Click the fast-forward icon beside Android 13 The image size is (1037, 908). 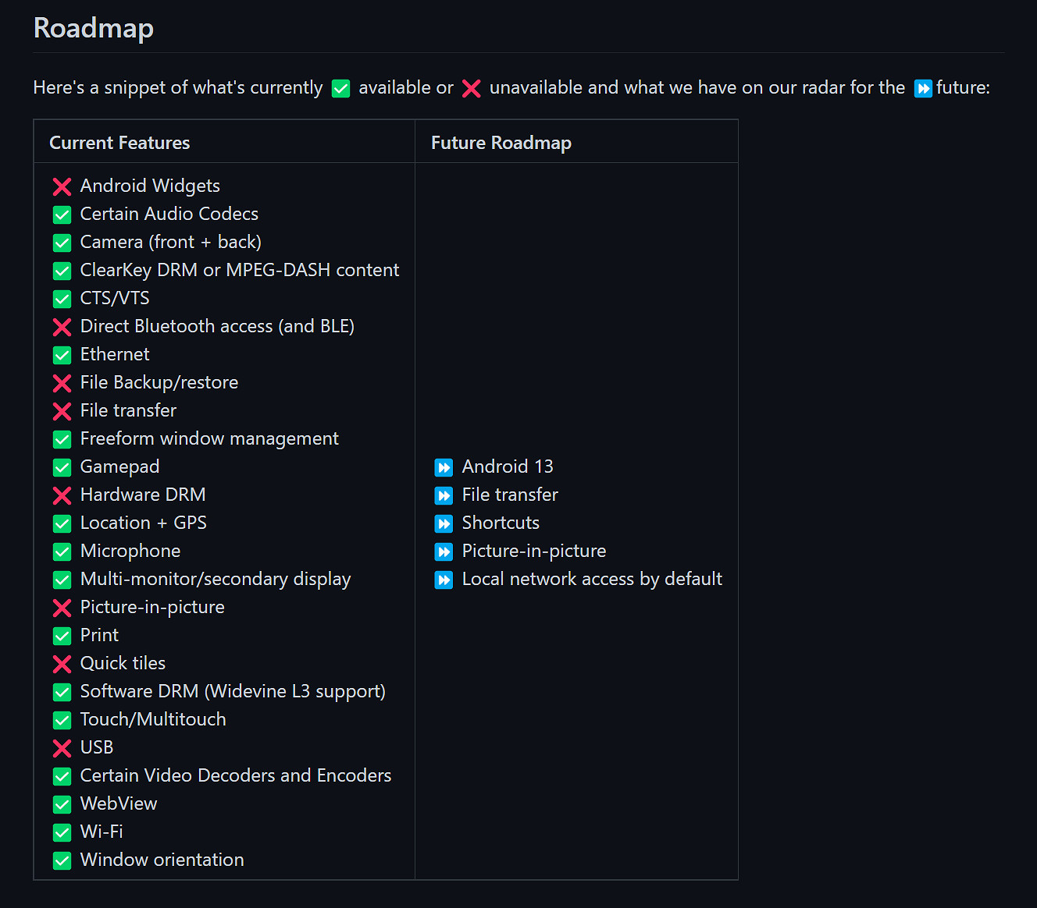coord(444,467)
